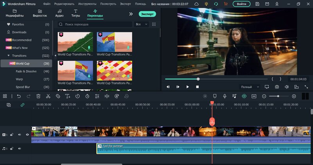Record voiceover with the microphone icon
313x165 pixels.
[x=225, y=96]
